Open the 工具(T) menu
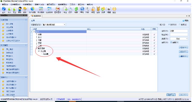Screen dimensions: 193x102 [x=72, y=5]
